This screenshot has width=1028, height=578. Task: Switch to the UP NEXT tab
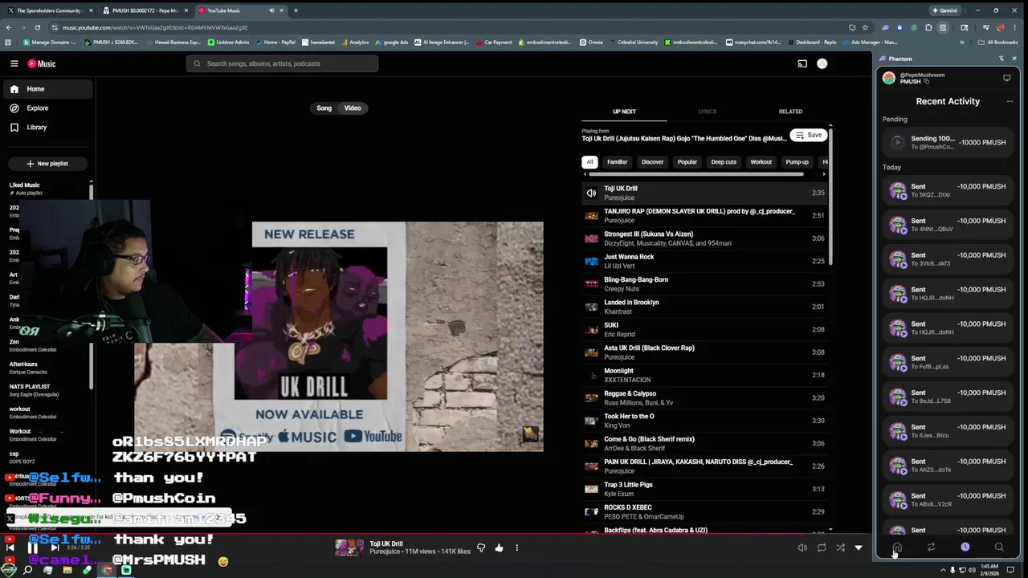[x=624, y=112]
